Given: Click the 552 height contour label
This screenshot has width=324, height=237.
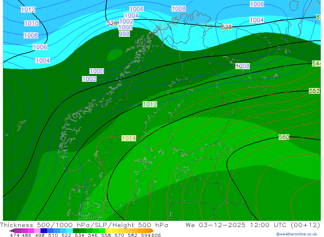Looking at the screenshot, I should tap(314, 91).
